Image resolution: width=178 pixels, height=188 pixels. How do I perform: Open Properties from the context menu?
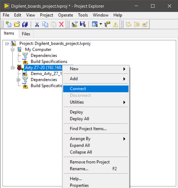tap(96, 185)
